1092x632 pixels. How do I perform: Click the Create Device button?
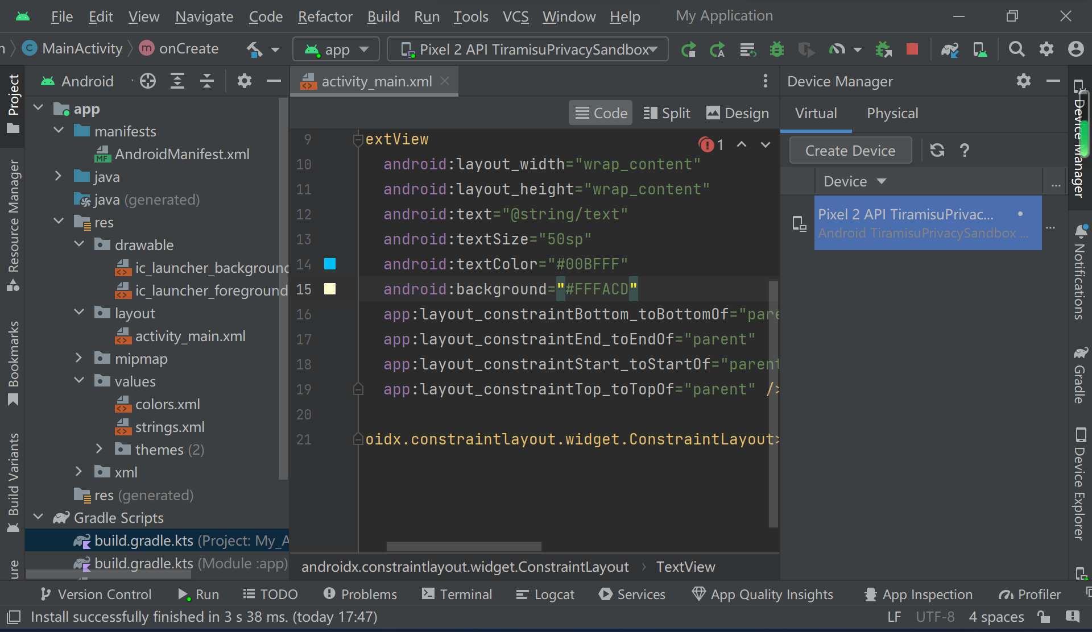point(850,151)
